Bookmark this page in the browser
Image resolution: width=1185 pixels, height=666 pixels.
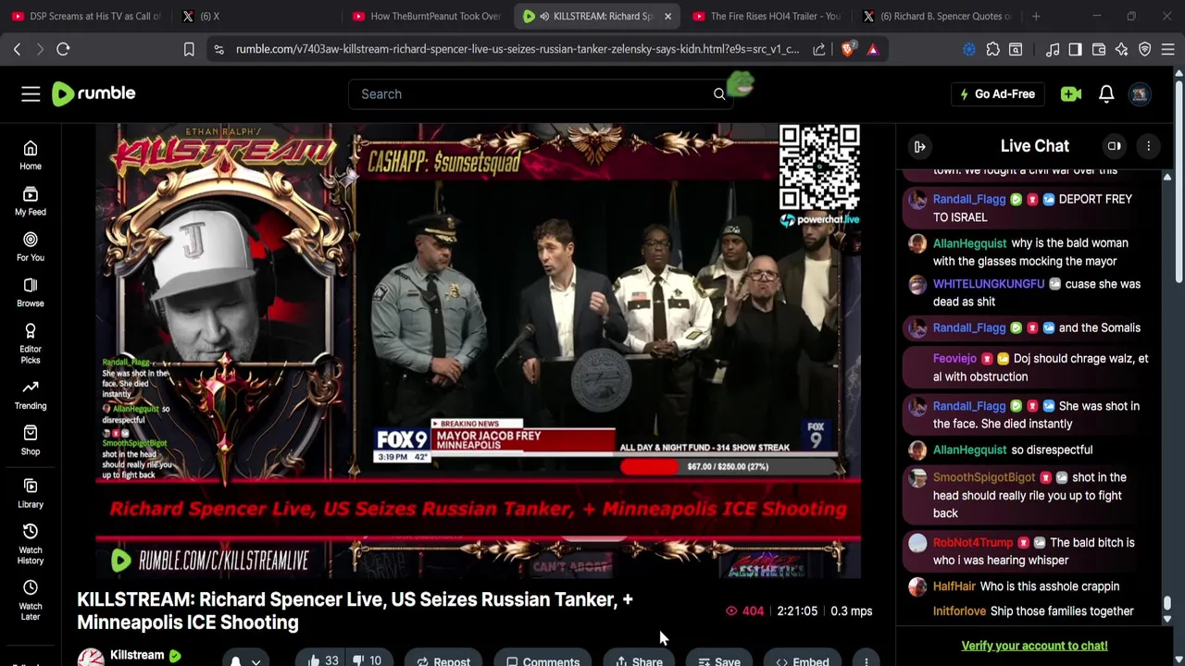point(189,49)
